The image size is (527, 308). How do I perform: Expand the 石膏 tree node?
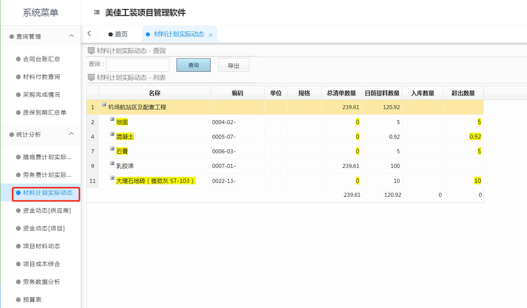pyautogui.click(x=112, y=149)
